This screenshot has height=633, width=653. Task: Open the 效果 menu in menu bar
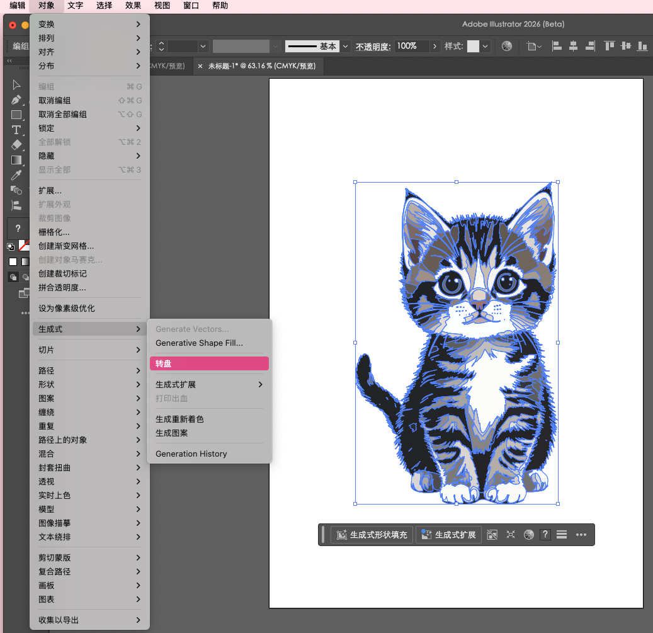(133, 6)
